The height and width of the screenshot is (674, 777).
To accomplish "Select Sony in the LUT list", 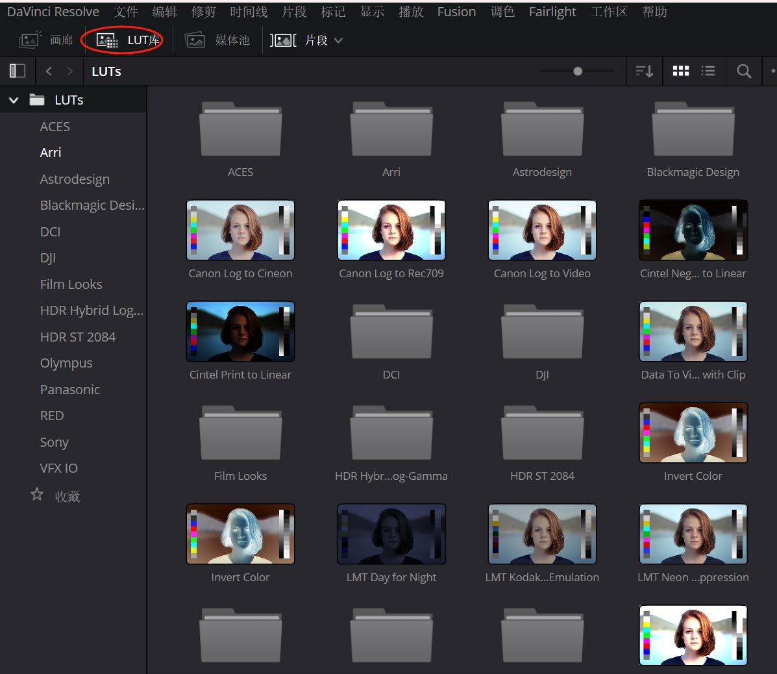I will (x=54, y=442).
